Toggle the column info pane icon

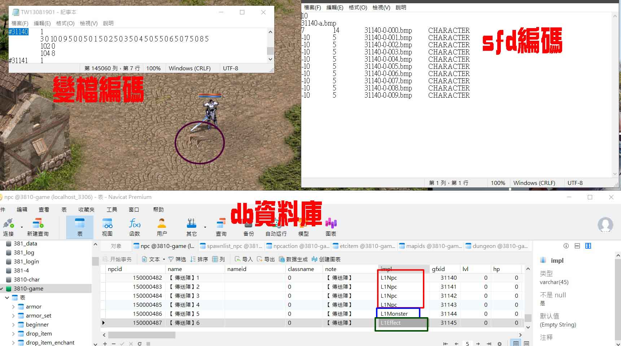(x=588, y=246)
